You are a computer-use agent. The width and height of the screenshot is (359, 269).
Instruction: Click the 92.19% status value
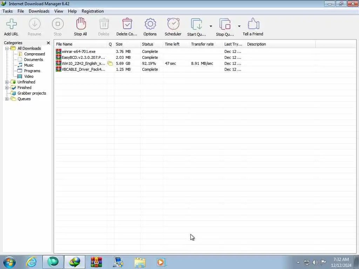click(x=149, y=64)
